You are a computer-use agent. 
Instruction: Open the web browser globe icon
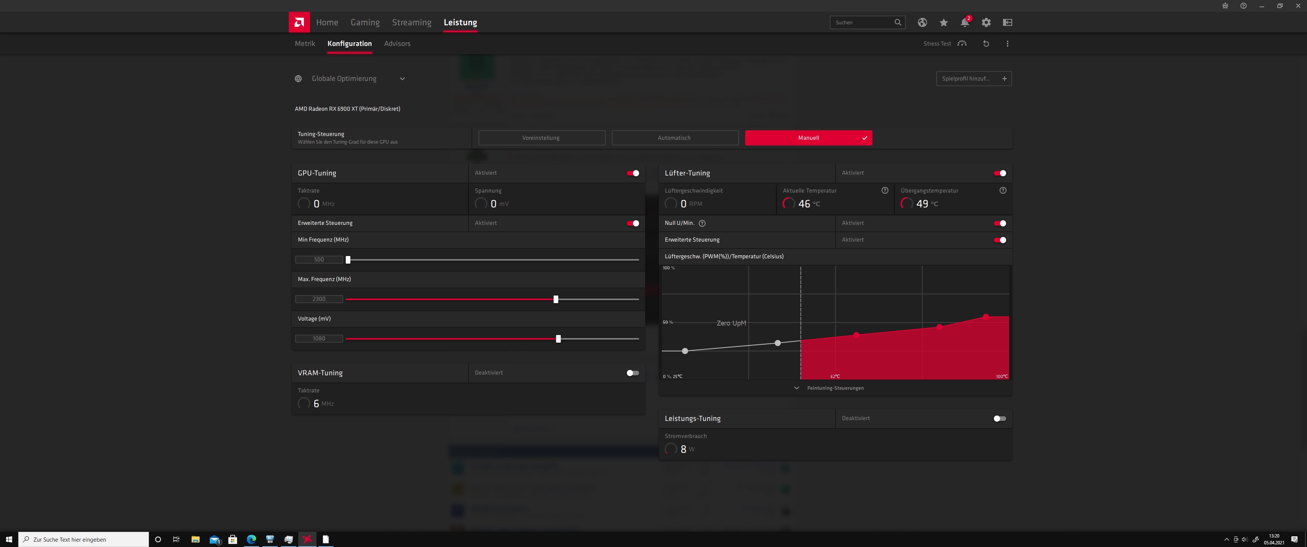922,22
